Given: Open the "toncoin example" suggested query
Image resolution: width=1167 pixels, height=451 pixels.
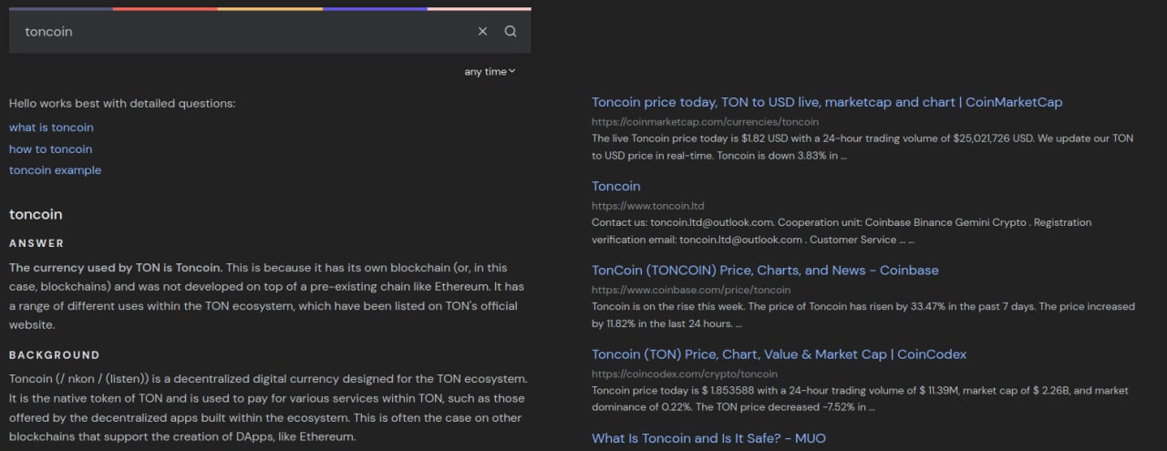Looking at the screenshot, I should [55, 170].
